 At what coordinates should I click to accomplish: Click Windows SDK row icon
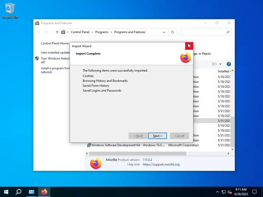tap(89, 145)
